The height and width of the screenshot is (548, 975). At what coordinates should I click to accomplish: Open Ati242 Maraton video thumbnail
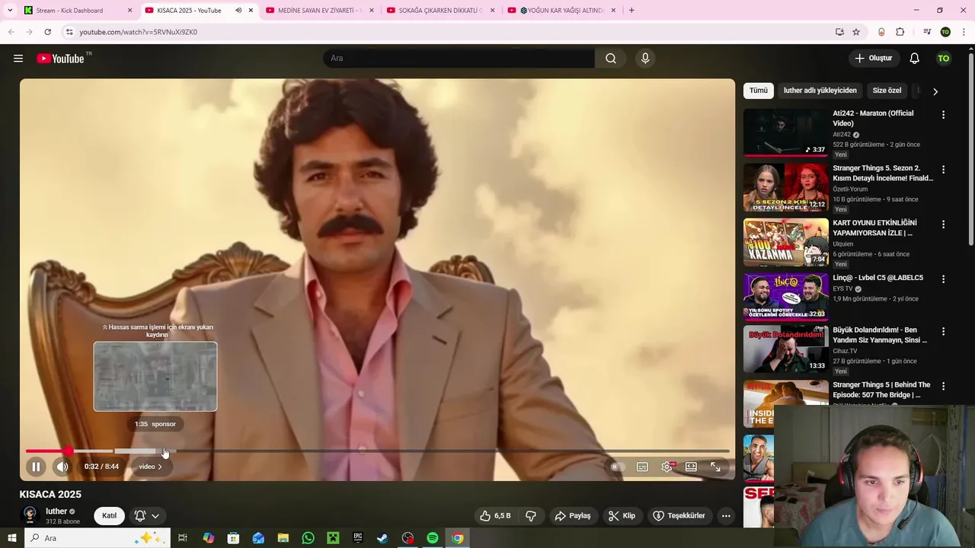[786, 132]
